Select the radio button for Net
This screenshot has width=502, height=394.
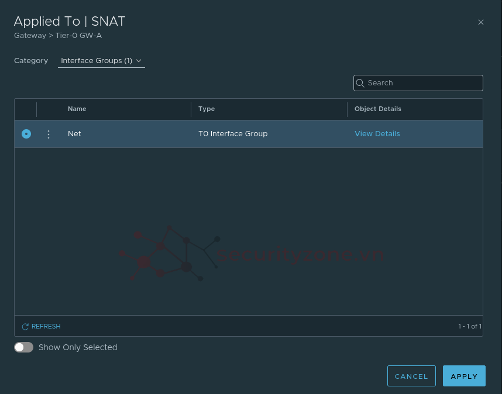(26, 134)
